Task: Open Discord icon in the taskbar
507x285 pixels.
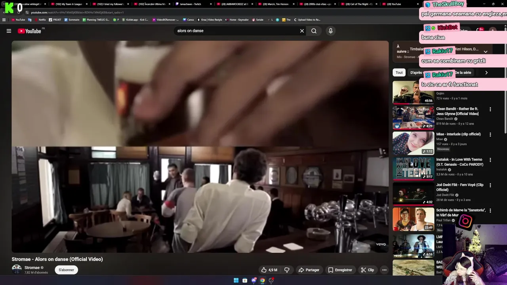Action: (253, 280)
